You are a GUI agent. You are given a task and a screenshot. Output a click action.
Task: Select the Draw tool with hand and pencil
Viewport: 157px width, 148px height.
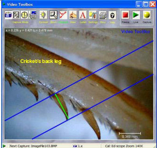pyautogui.click(x=73, y=15)
